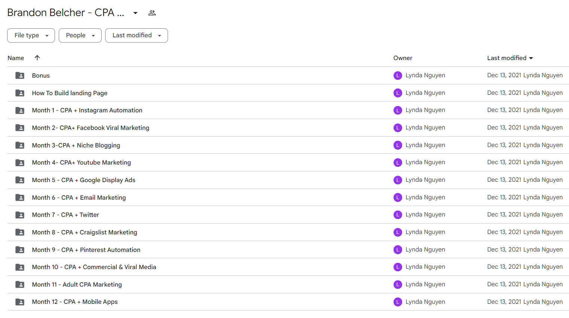Viewport: 569px width, 318px height.
Task: Click the Month 1 folder icon
Action: click(20, 110)
